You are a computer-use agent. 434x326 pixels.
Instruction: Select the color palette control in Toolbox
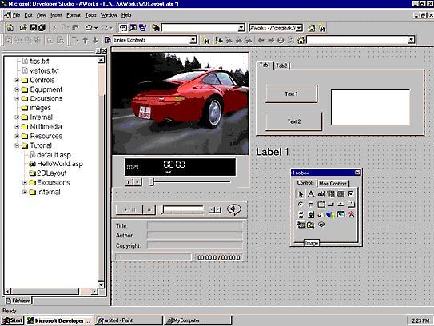click(330, 214)
